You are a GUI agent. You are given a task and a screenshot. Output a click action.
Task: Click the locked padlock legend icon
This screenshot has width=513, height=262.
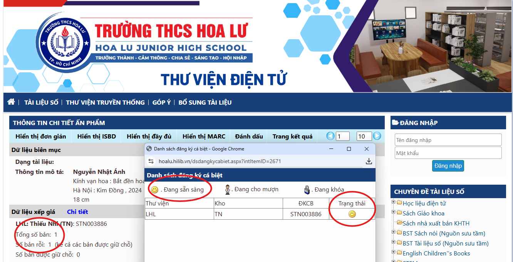307,190
